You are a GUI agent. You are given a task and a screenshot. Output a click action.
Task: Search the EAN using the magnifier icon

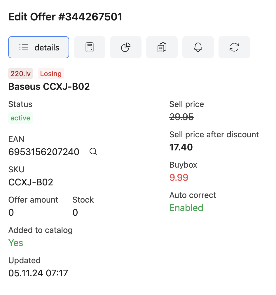click(x=93, y=152)
